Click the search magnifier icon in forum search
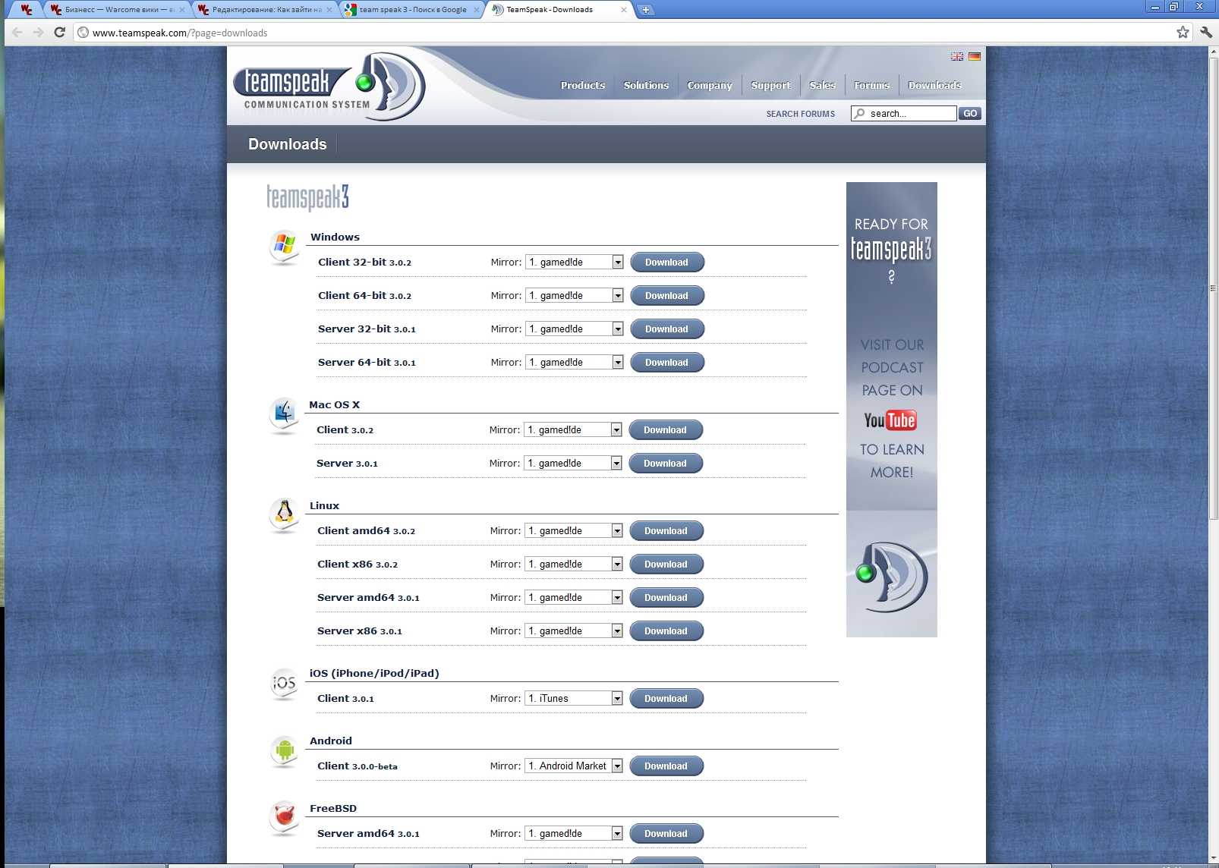Viewport: 1219px width, 868px height. click(x=859, y=113)
